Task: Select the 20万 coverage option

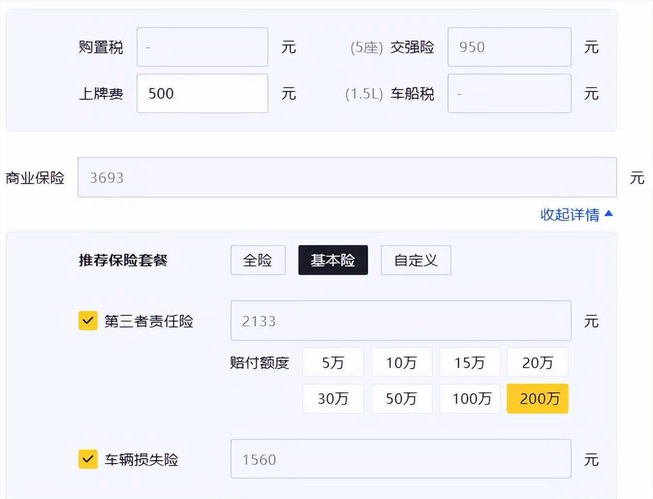Action: 537,362
